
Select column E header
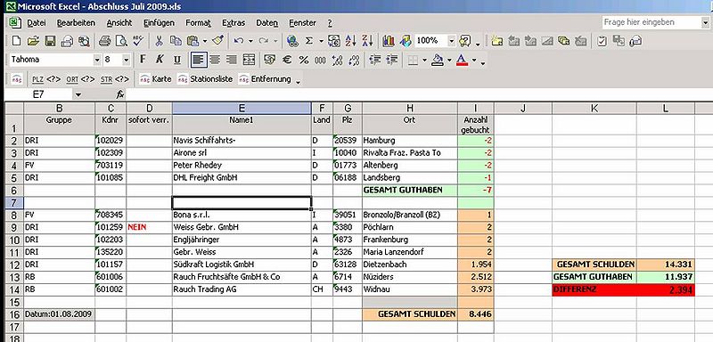(x=242, y=108)
